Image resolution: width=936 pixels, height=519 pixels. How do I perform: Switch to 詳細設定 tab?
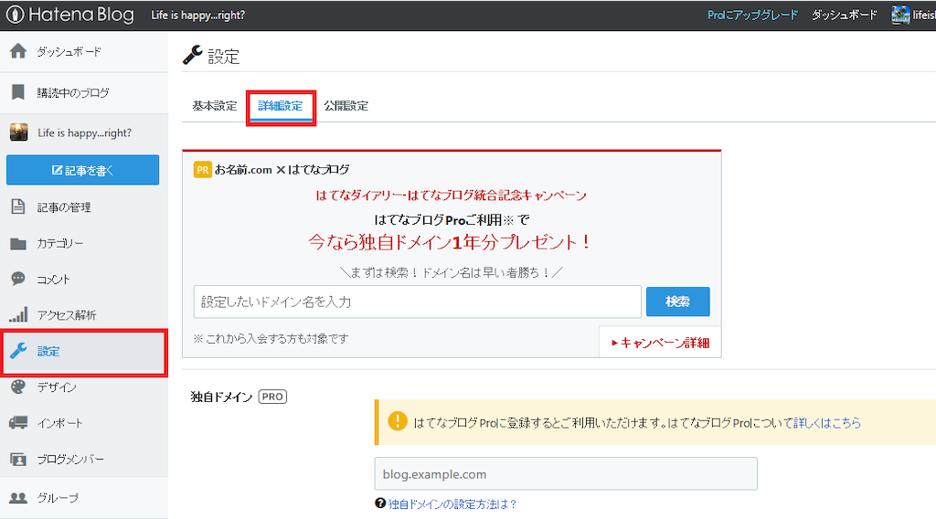[x=281, y=106]
